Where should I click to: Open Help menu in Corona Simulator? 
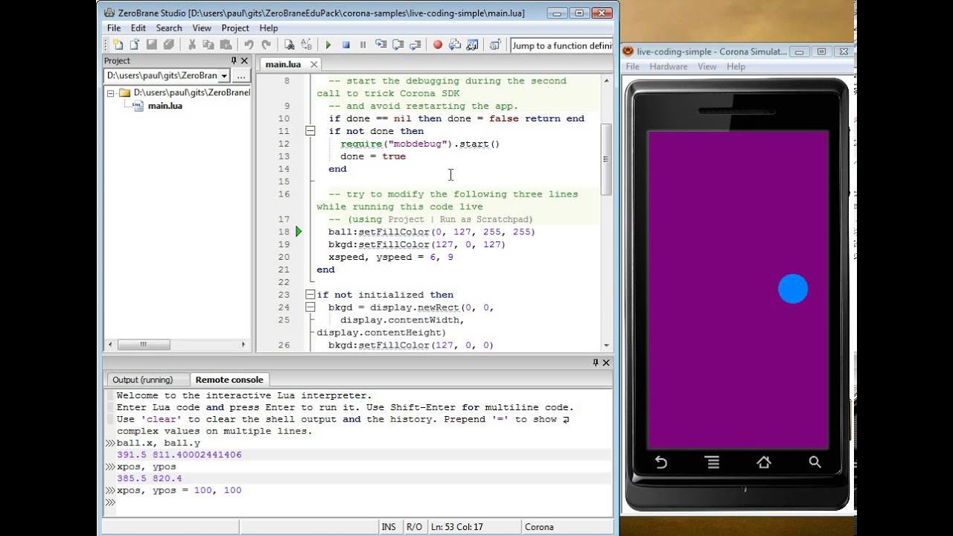[736, 66]
